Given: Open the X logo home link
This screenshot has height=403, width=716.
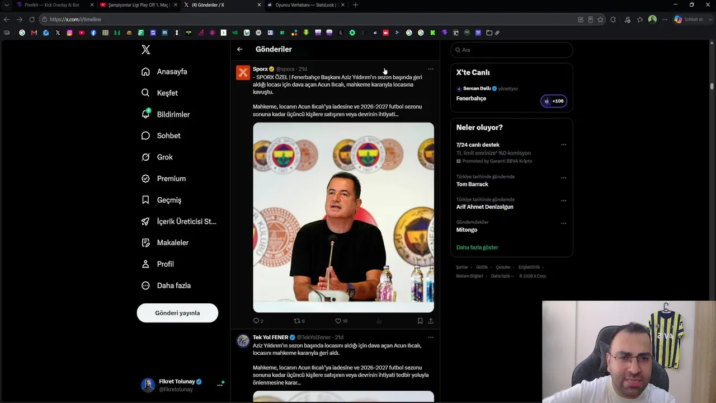Looking at the screenshot, I should point(145,50).
